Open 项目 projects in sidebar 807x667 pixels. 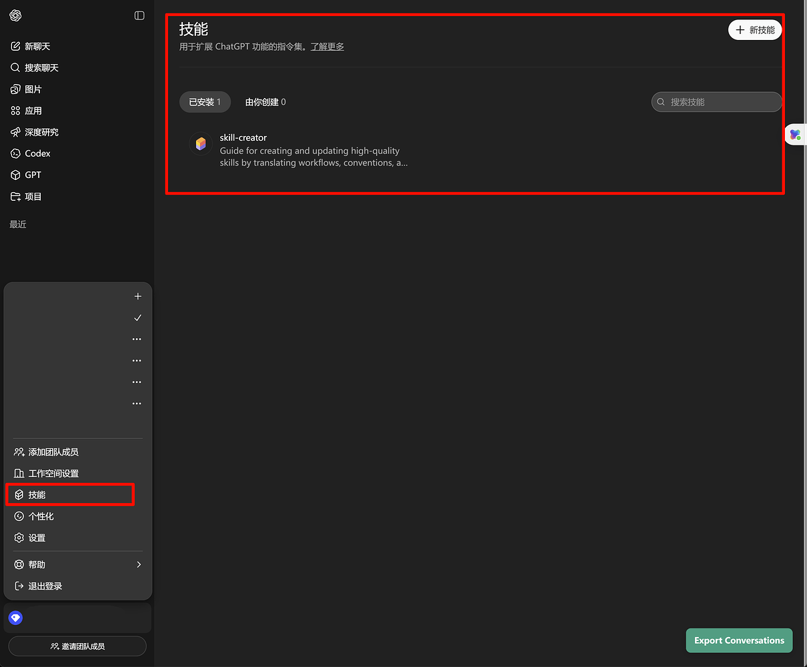27,196
